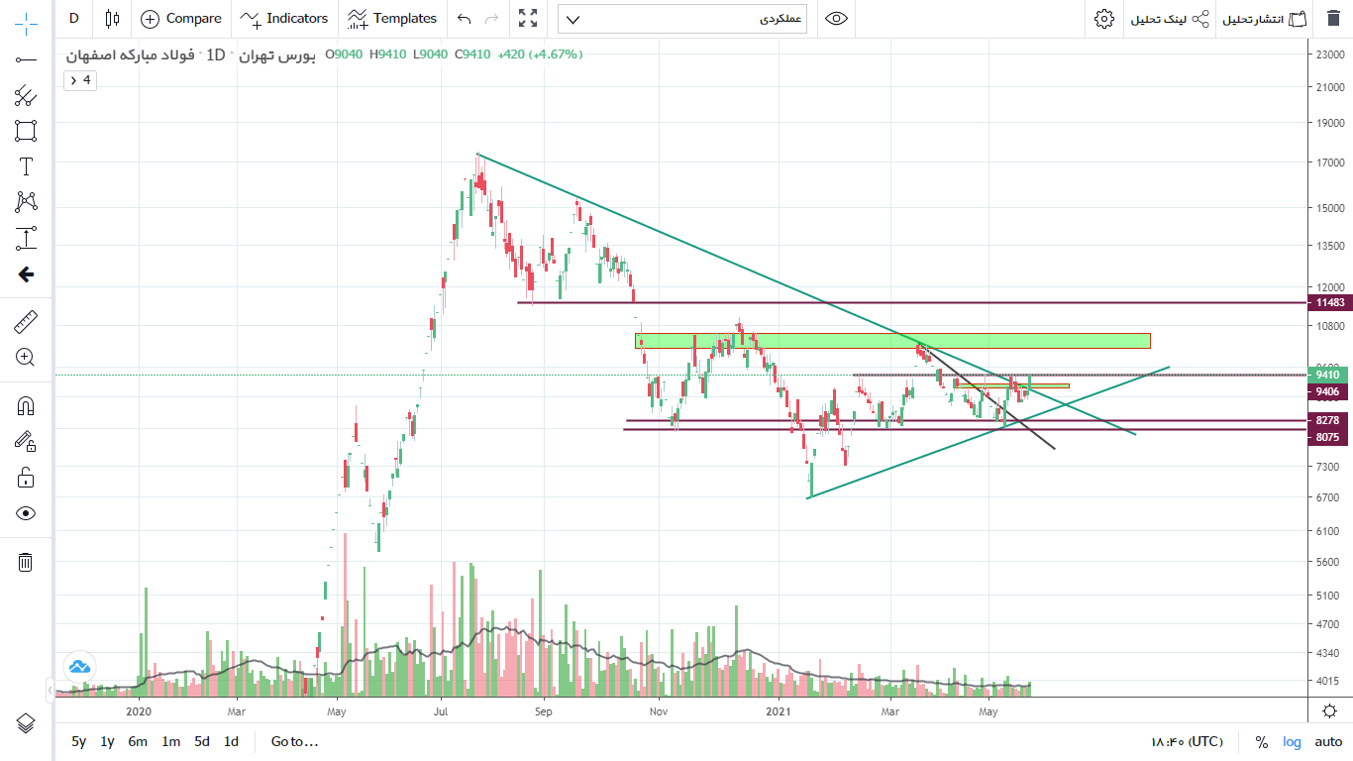
Task: Select the Text tool
Action: (x=26, y=166)
